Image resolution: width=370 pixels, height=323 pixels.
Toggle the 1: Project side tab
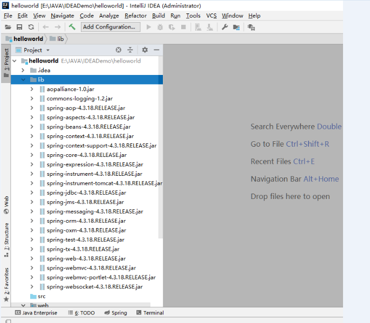click(x=6, y=63)
